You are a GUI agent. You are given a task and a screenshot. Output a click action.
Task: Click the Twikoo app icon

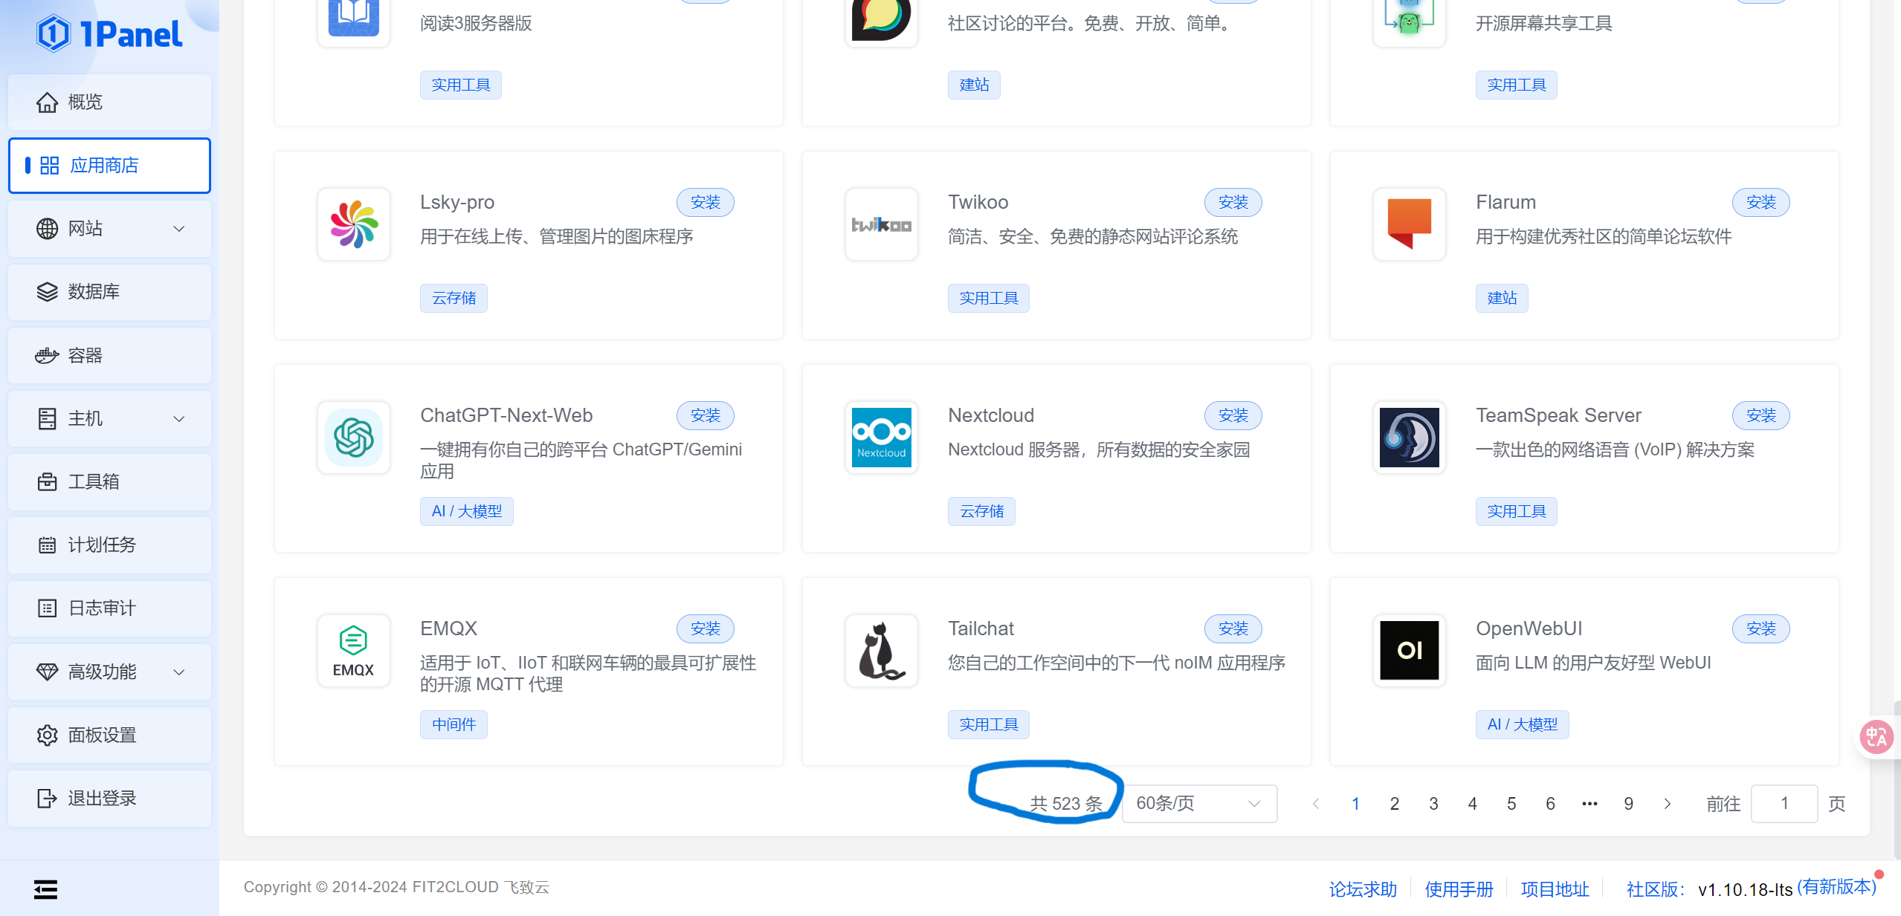[882, 224]
